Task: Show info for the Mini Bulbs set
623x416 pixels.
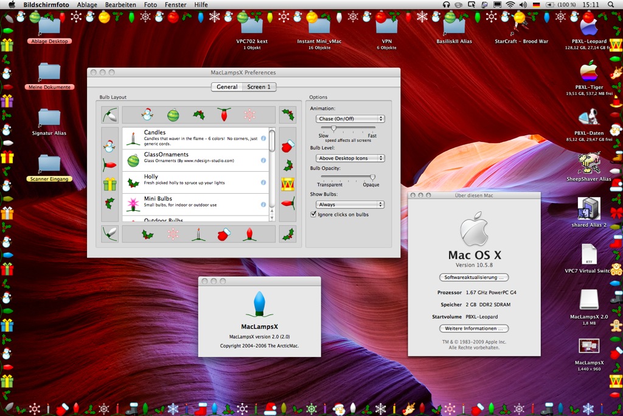Action: click(x=263, y=205)
